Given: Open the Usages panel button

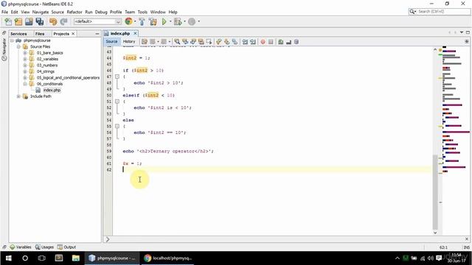Looking at the screenshot, I should click(44, 247).
